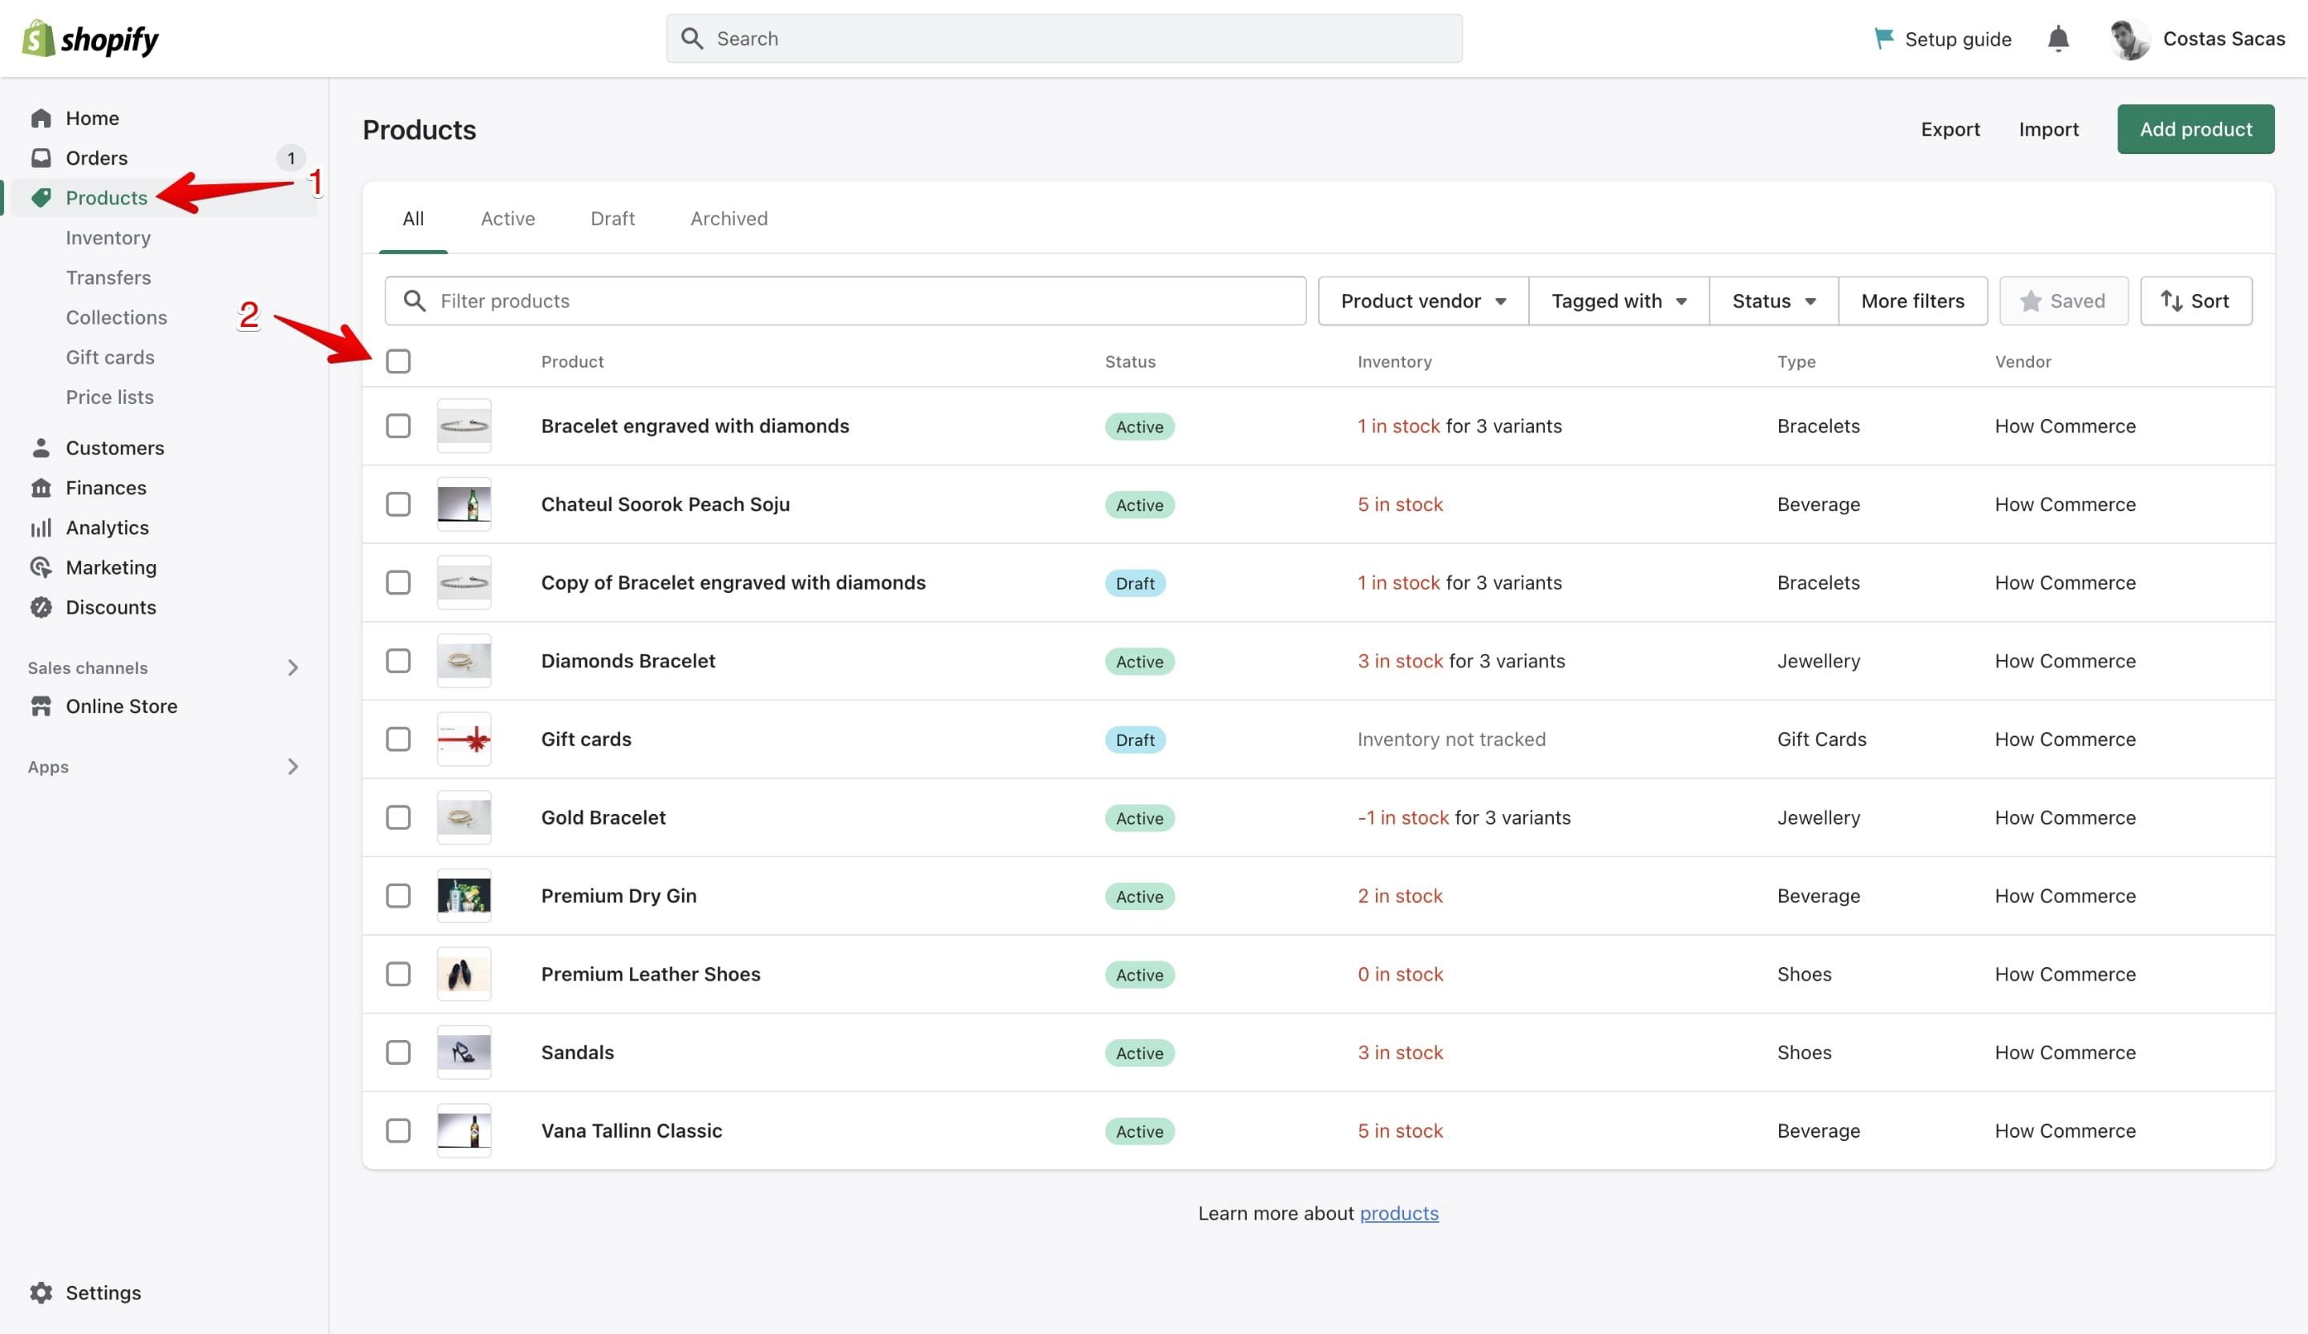The height and width of the screenshot is (1334, 2308).
Task: Click the Online Store shop icon
Action: tap(41, 706)
